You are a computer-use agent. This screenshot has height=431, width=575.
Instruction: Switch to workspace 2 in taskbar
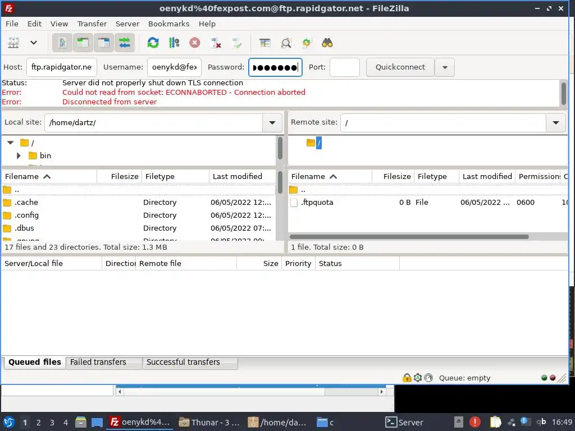pos(39,423)
